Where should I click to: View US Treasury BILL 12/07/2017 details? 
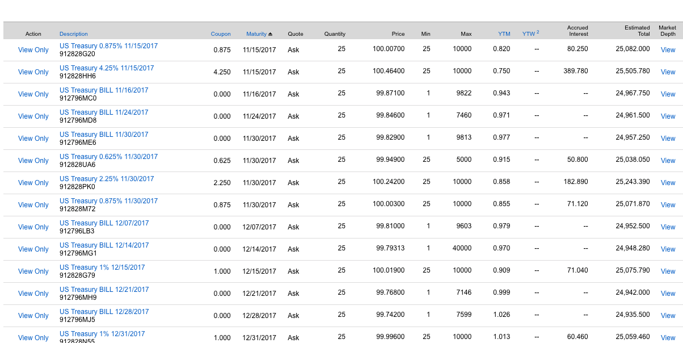(104, 223)
